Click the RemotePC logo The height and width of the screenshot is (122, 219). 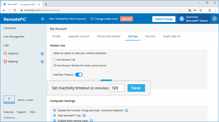tap(15, 19)
